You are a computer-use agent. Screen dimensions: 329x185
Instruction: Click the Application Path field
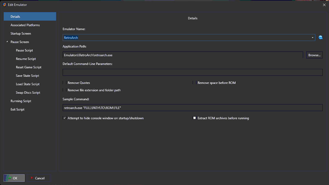[183, 55]
